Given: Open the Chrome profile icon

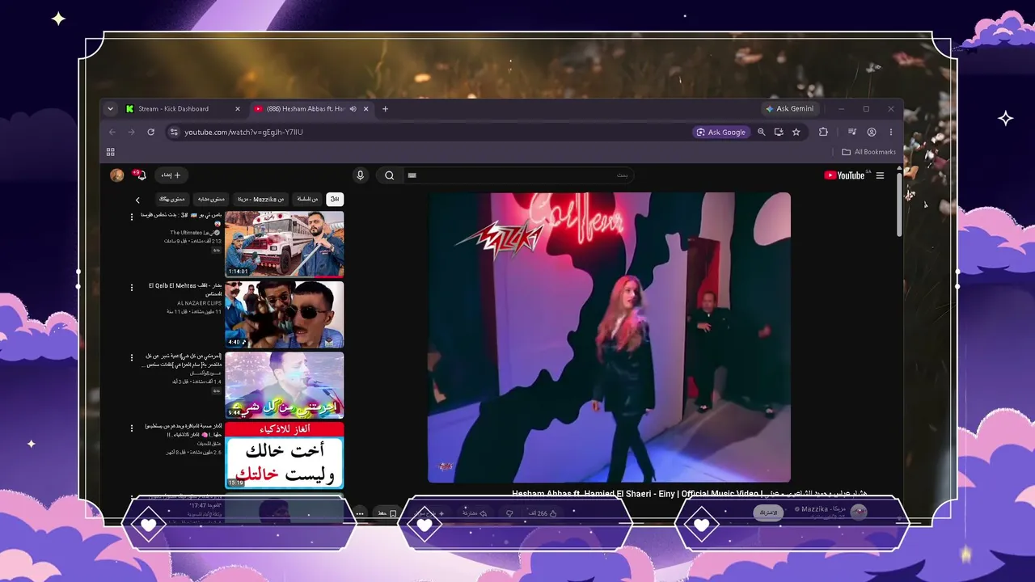Looking at the screenshot, I should point(872,132).
